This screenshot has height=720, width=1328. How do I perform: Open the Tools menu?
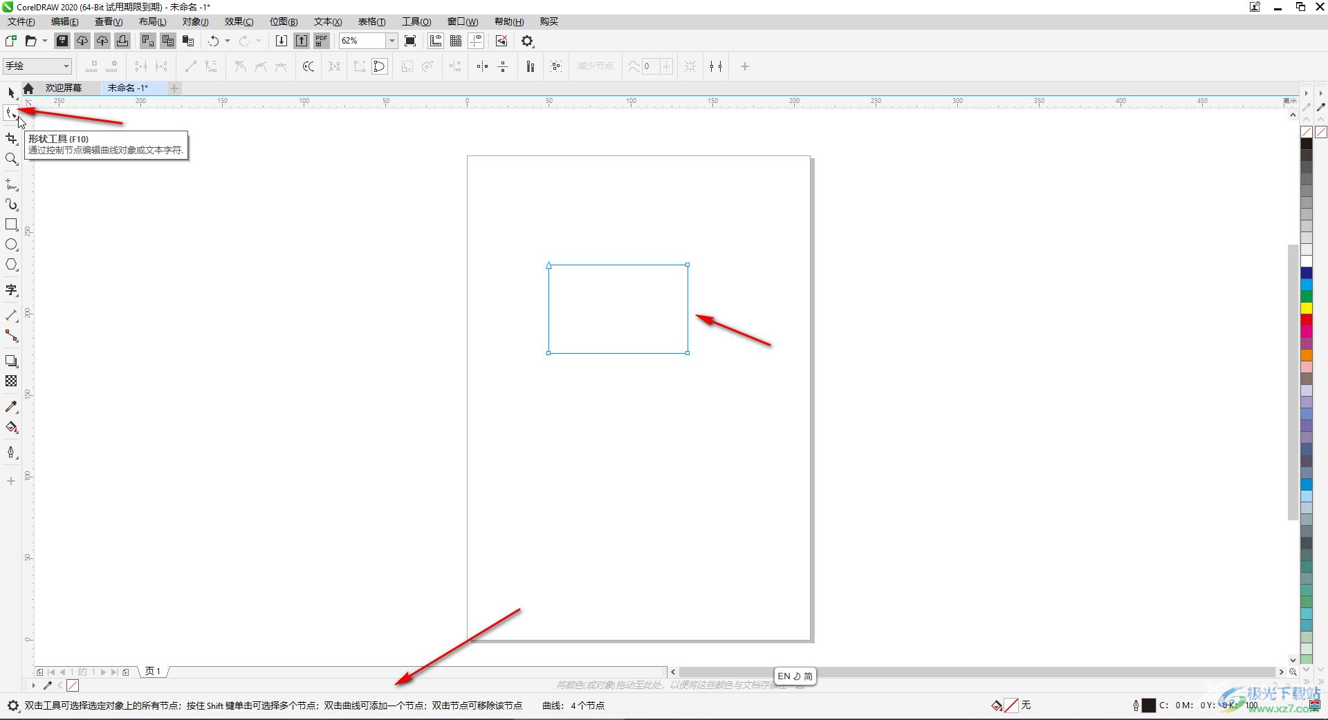point(416,21)
